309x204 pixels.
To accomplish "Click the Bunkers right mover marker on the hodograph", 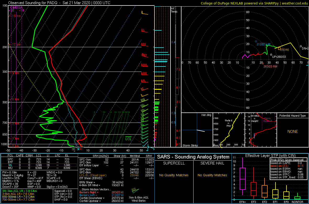I will (x=263, y=64).
